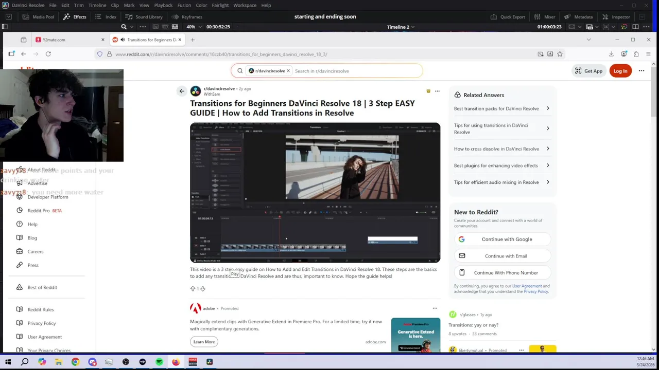Mute the playing Reddit tab audio icon

tap(123, 40)
